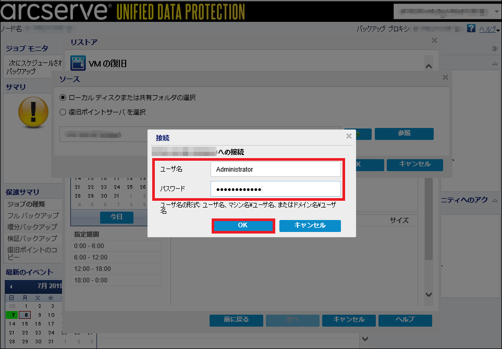Screen dimensions: 502x349
Task: Select 増分バックアップ in job types
Action: point(33,227)
